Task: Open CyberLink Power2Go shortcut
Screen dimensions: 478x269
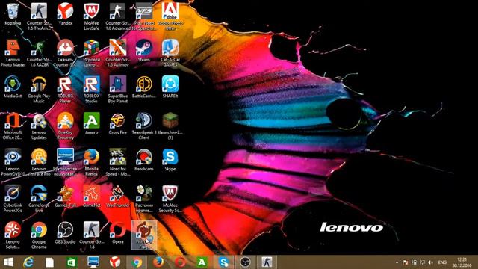Action: click(x=13, y=199)
